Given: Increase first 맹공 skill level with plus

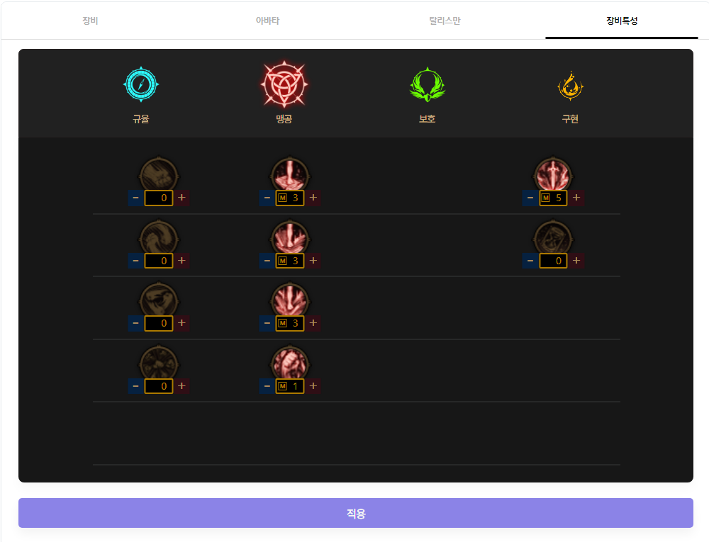Looking at the screenshot, I should click(x=313, y=198).
